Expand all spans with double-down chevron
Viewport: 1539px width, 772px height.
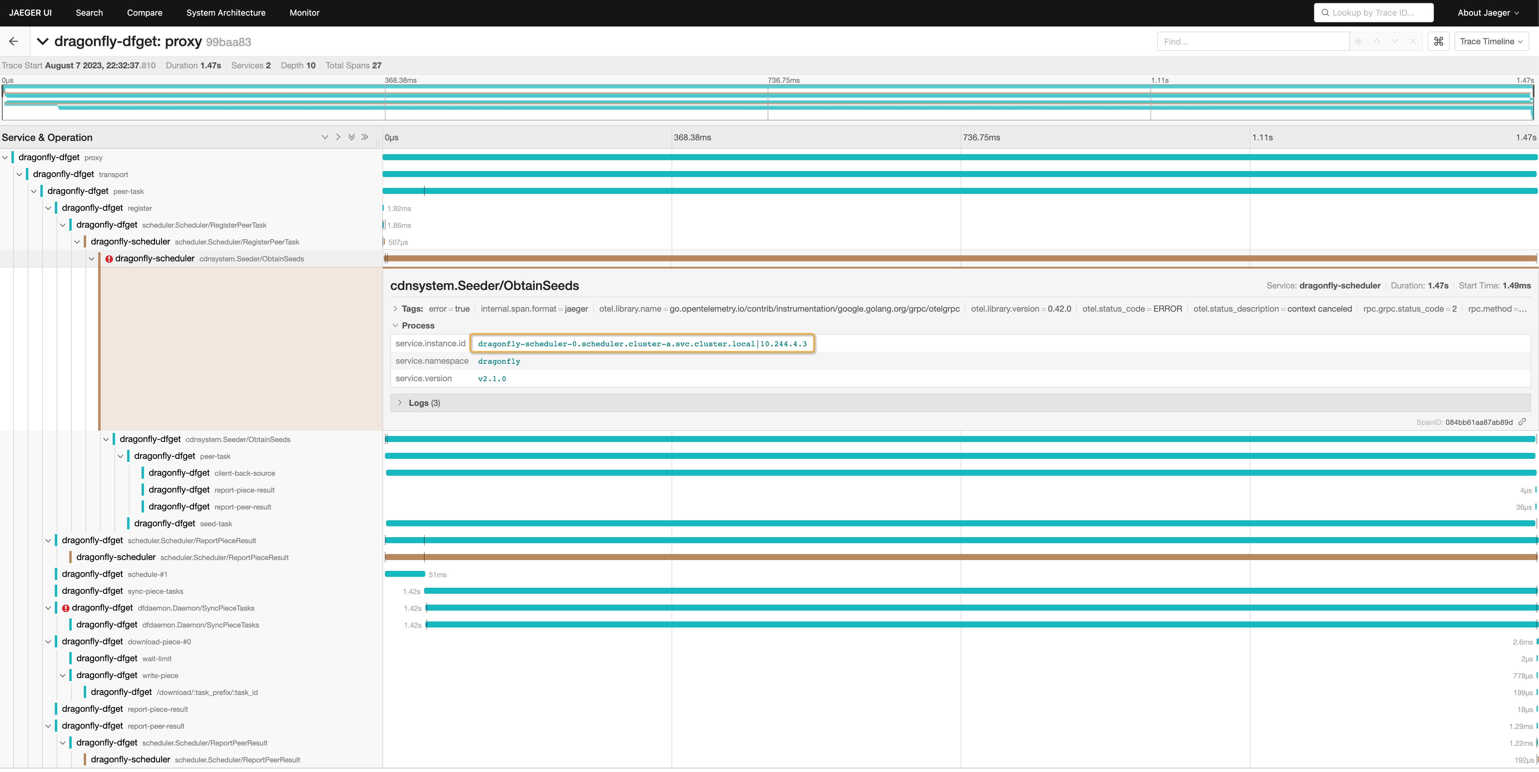click(x=351, y=137)
